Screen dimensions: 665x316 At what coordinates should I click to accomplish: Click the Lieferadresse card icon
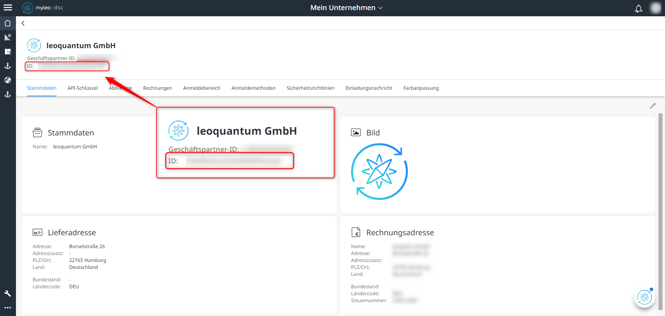[x=37, y=232]
